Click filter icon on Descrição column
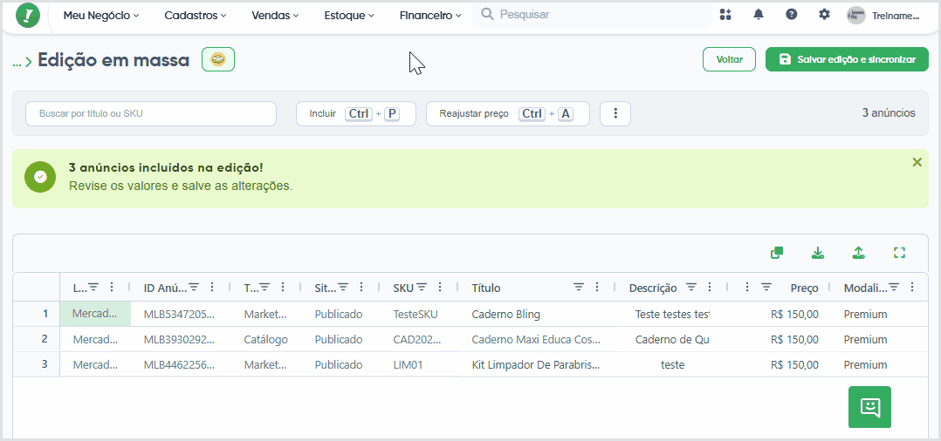Viewport: 941px width, 441px height. (691, 288)
